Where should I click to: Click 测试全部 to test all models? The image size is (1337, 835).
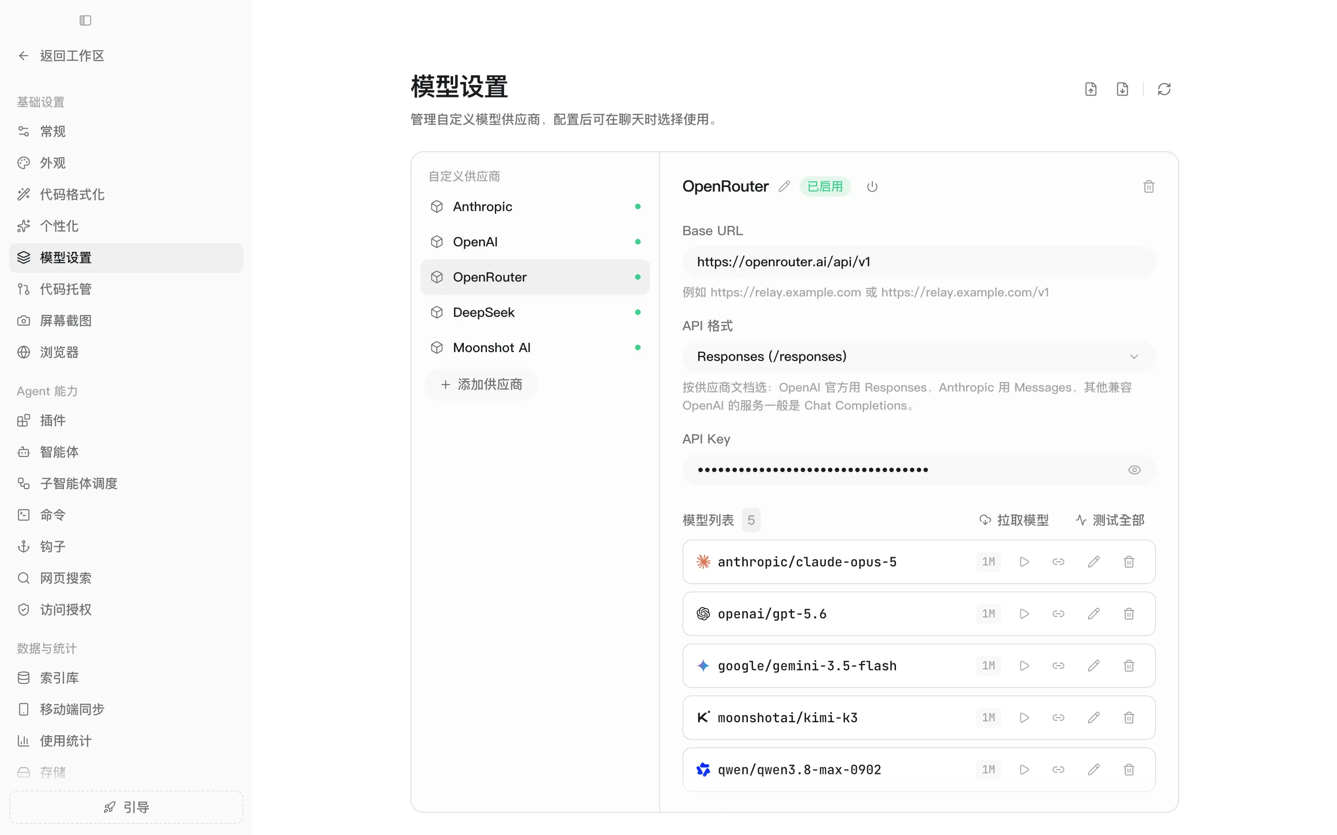click(x=1110, y=520)
